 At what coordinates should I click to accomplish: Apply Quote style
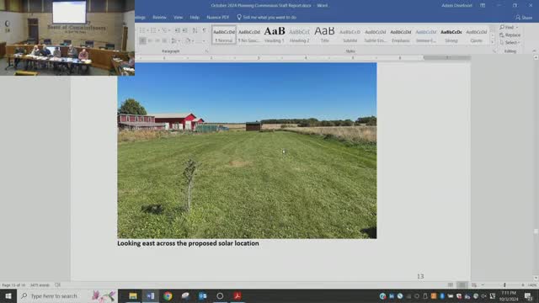point(477,35)
